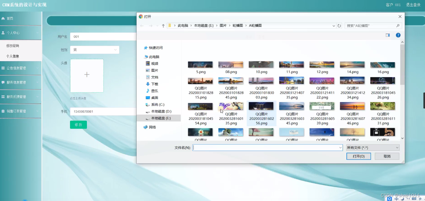Expand the 文件名 filename combo box arrow
Screen dimensions: 425x201
coord(340,148)
